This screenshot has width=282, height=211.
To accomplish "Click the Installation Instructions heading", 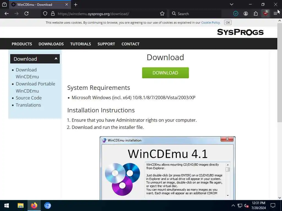I will [101, 110].
